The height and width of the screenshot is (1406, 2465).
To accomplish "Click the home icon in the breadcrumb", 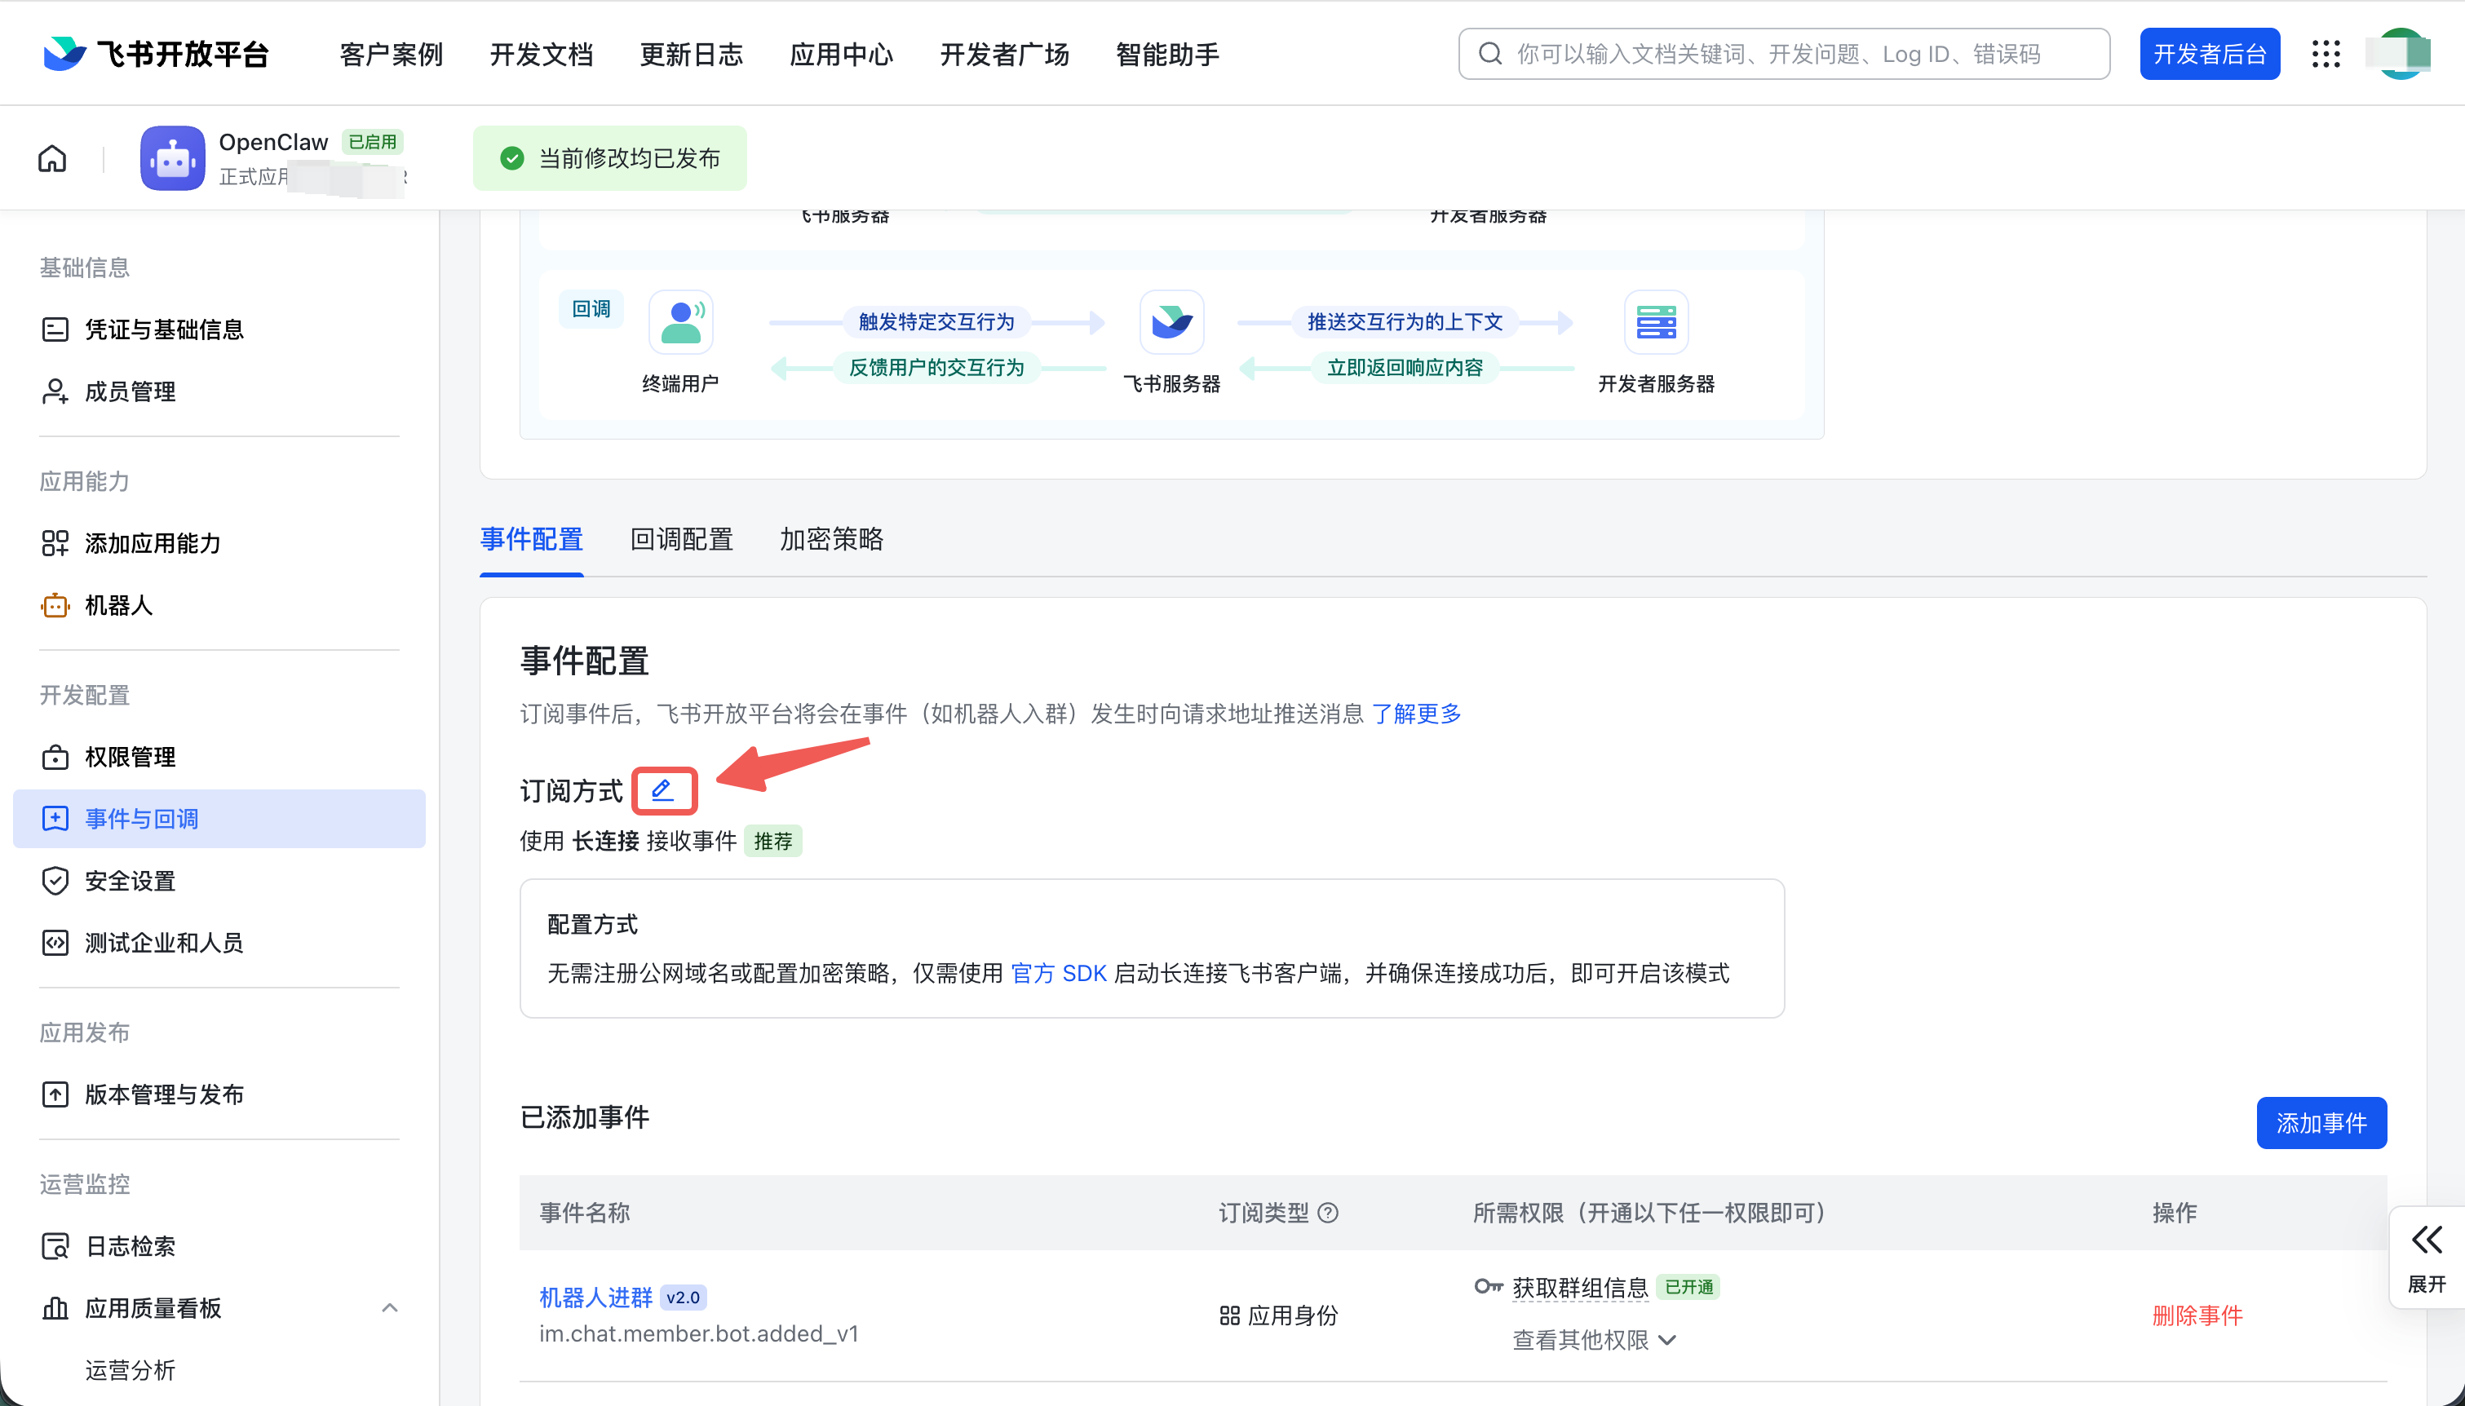I will pos(51,157).
